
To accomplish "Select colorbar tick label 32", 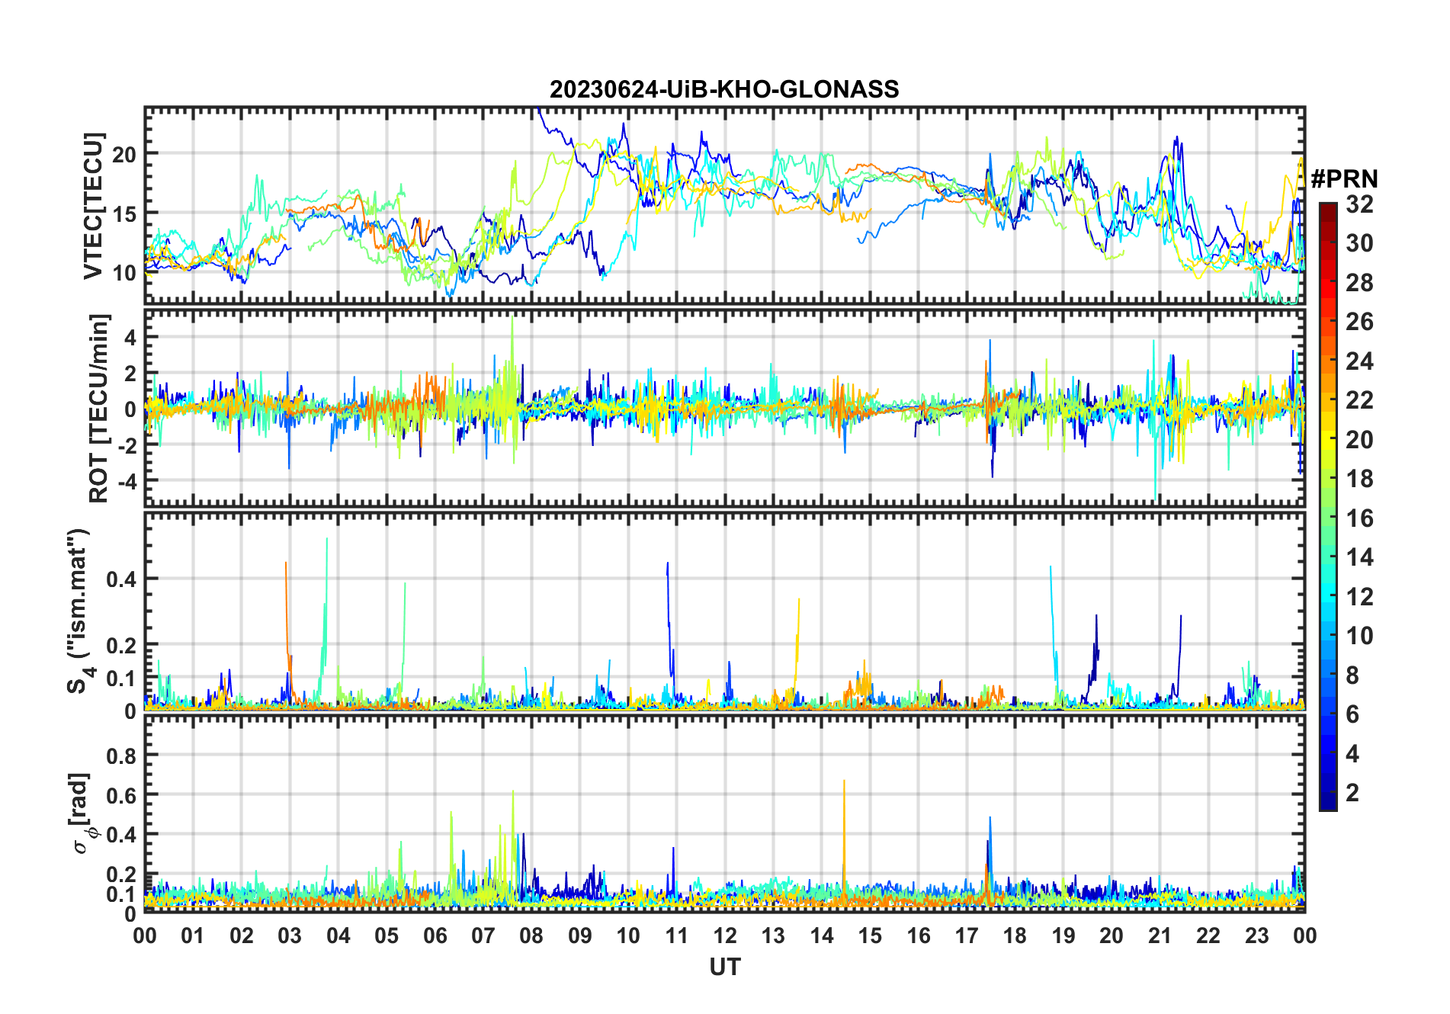I will point(1359,204).
